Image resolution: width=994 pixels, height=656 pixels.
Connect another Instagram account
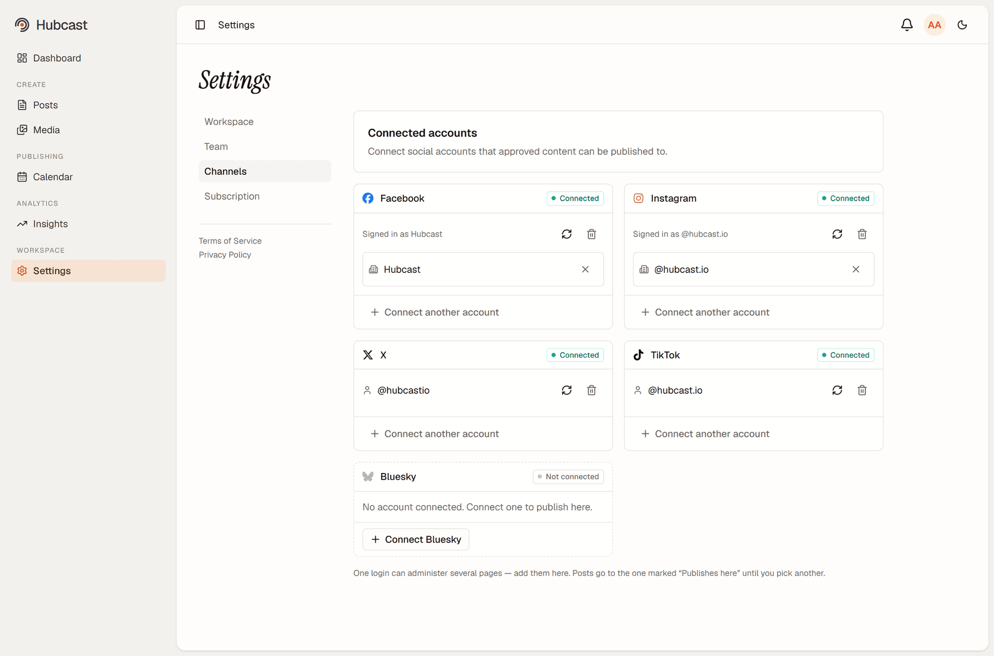coord(705,312)
